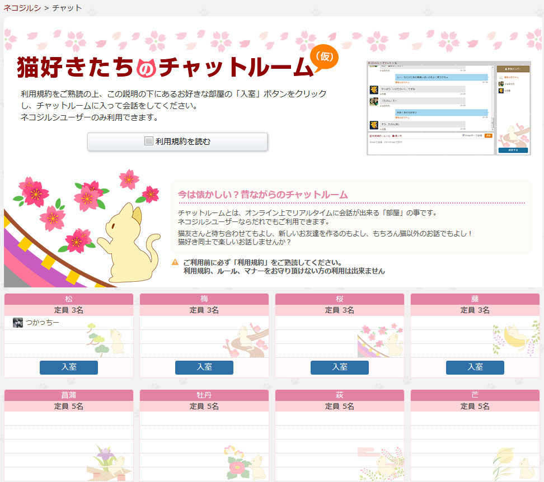
Task: Click the chat room preview screenshot thumbnail
Action: (448, 108)
